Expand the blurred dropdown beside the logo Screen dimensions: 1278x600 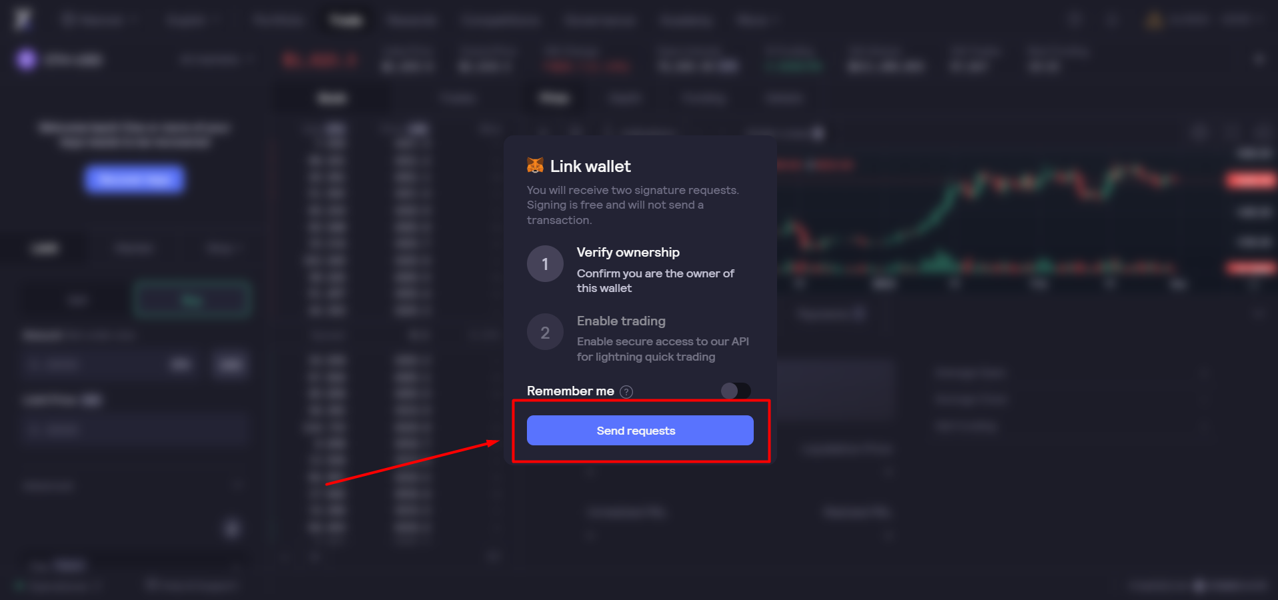pos(98,21)
